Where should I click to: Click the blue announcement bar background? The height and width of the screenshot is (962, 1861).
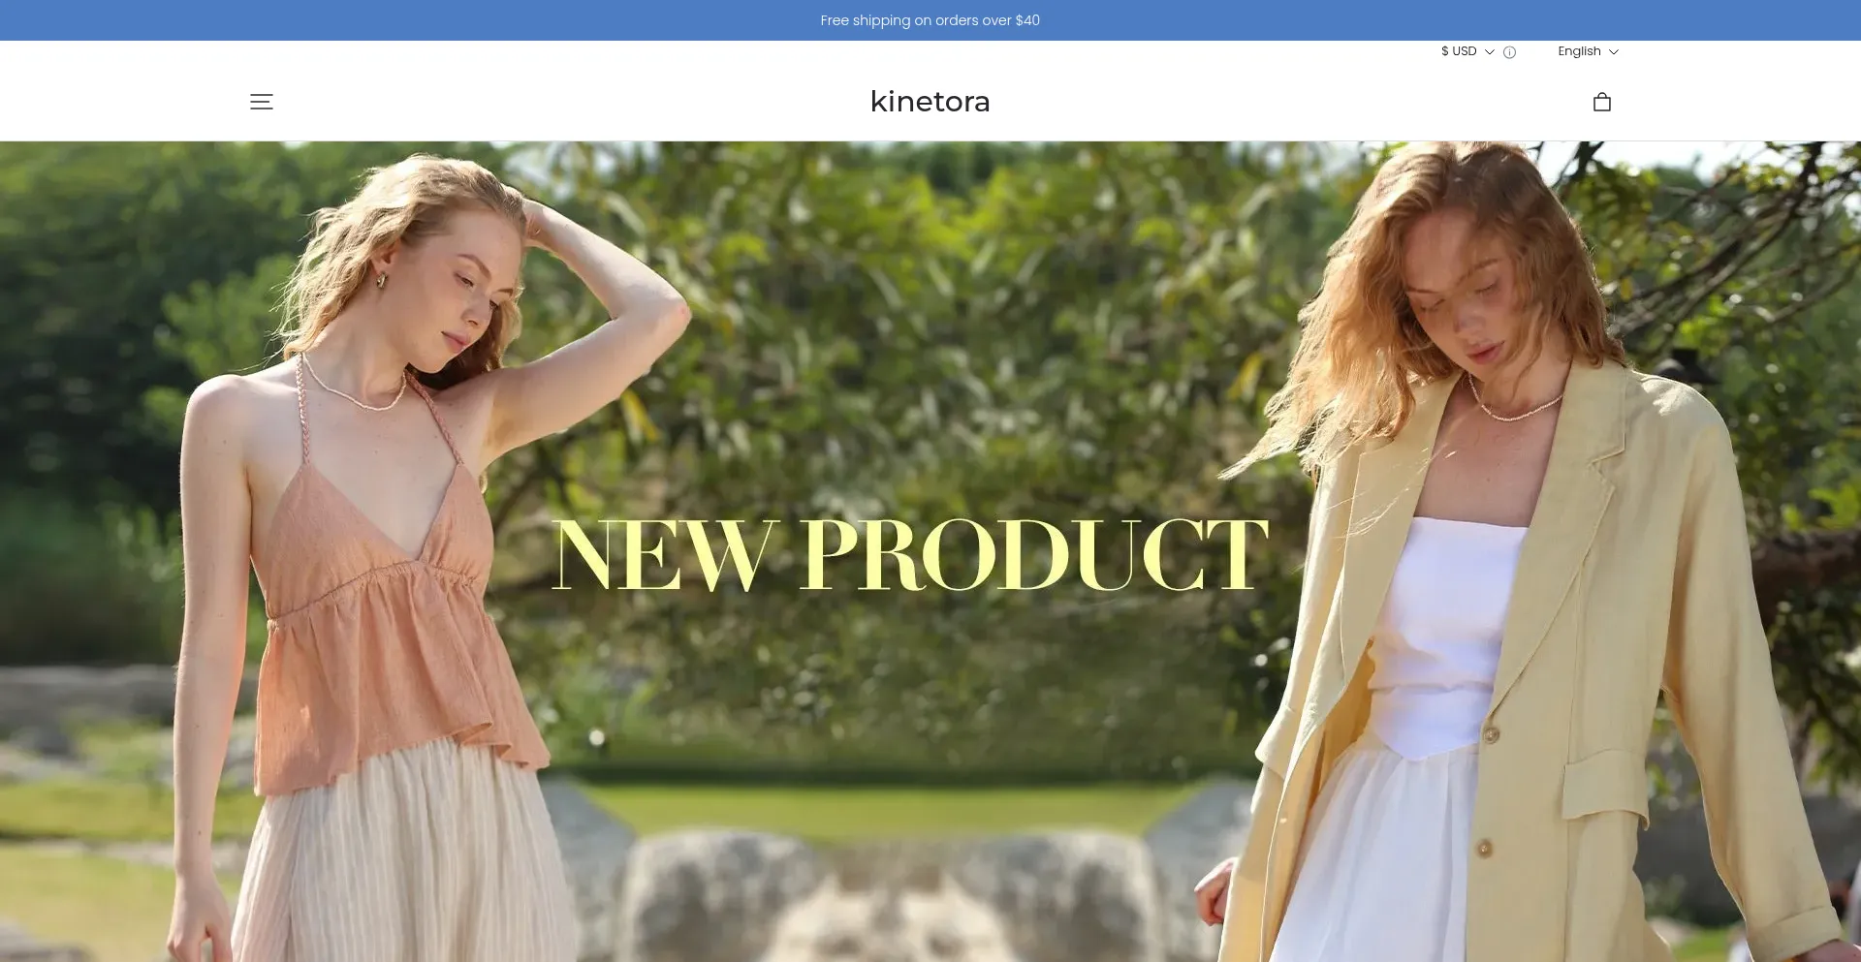[388, 20]
